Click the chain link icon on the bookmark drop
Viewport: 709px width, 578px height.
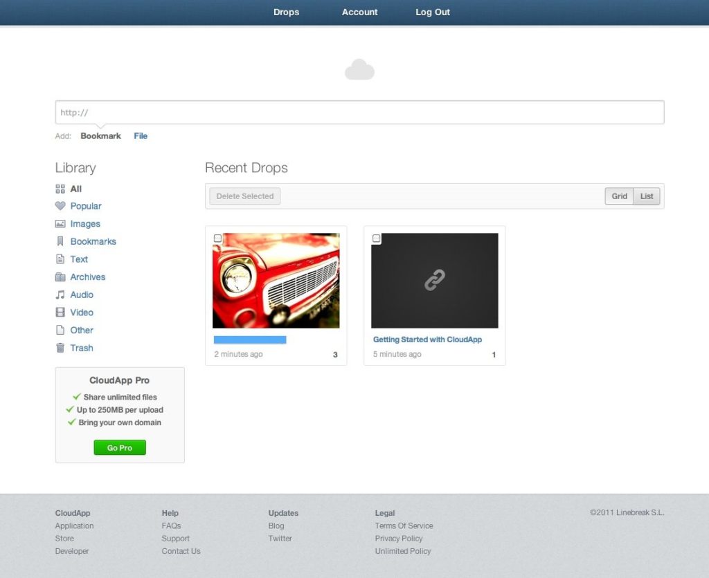pyautogui.click(x=435, y=280)
